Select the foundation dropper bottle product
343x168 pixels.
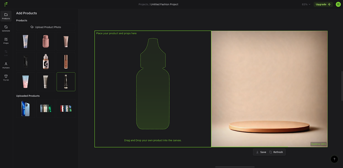click(46, 62)
